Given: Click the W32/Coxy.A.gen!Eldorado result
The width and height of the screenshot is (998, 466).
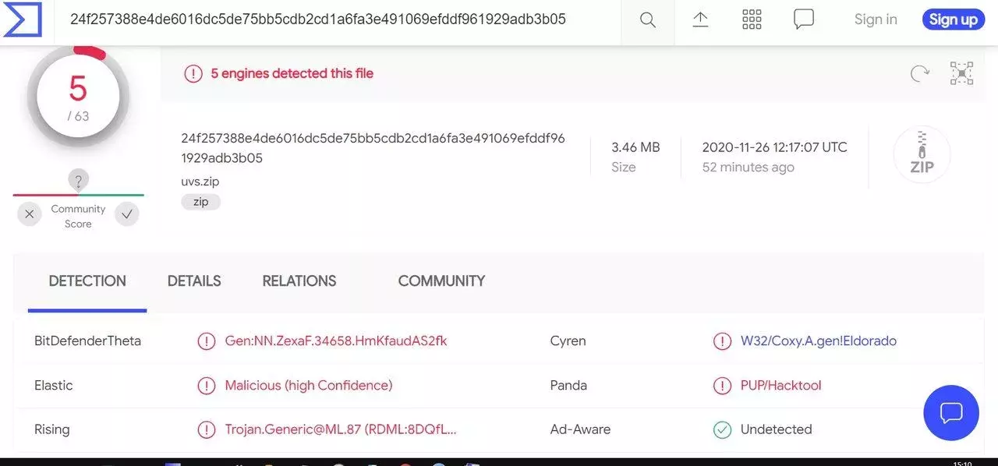Looking at the screenshot, I should [x=819, y=341].
